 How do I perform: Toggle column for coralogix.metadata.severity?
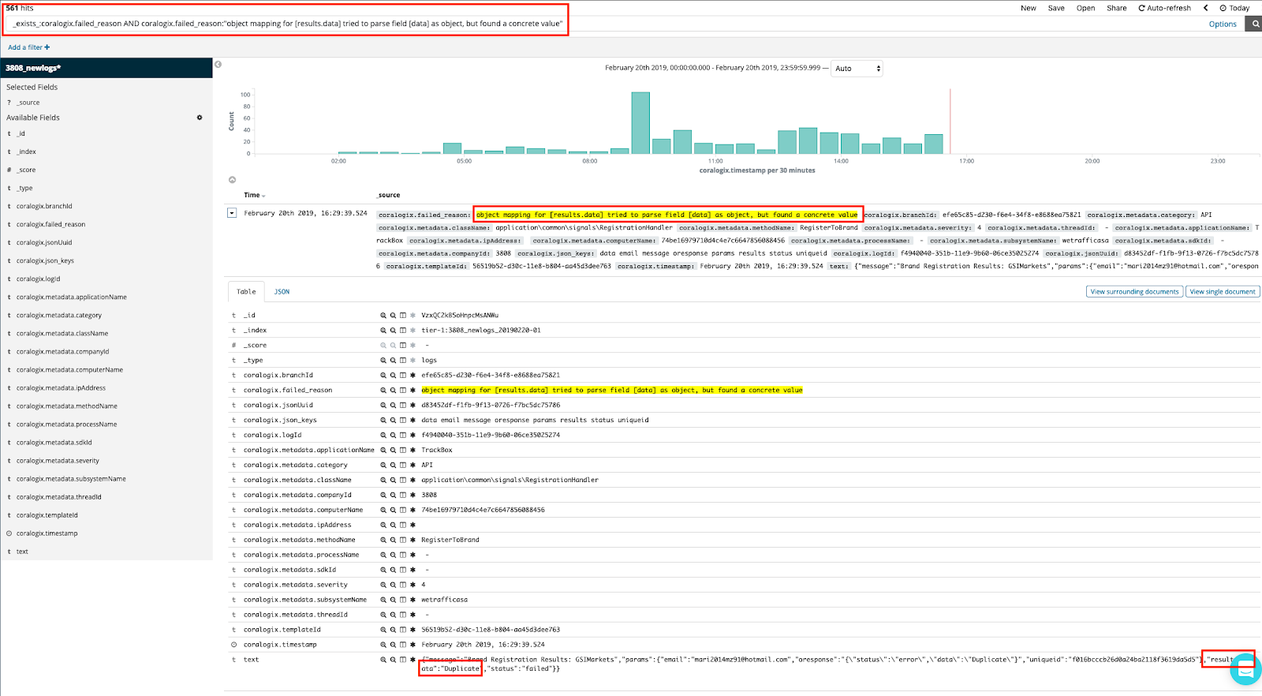pyautogui.click(x=402, y=586)
